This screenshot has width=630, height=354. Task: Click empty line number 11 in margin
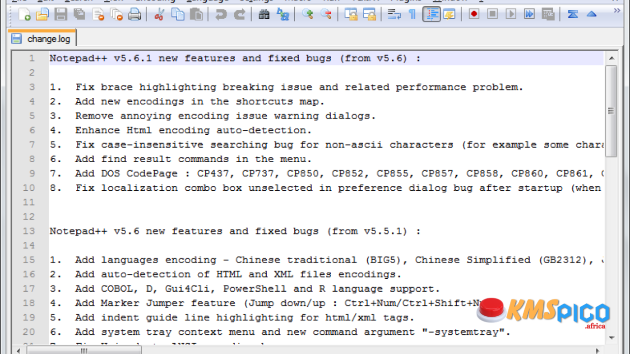pyautogui.click(x=29, y=202)
